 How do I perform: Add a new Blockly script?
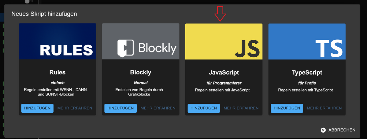[120, 108]
